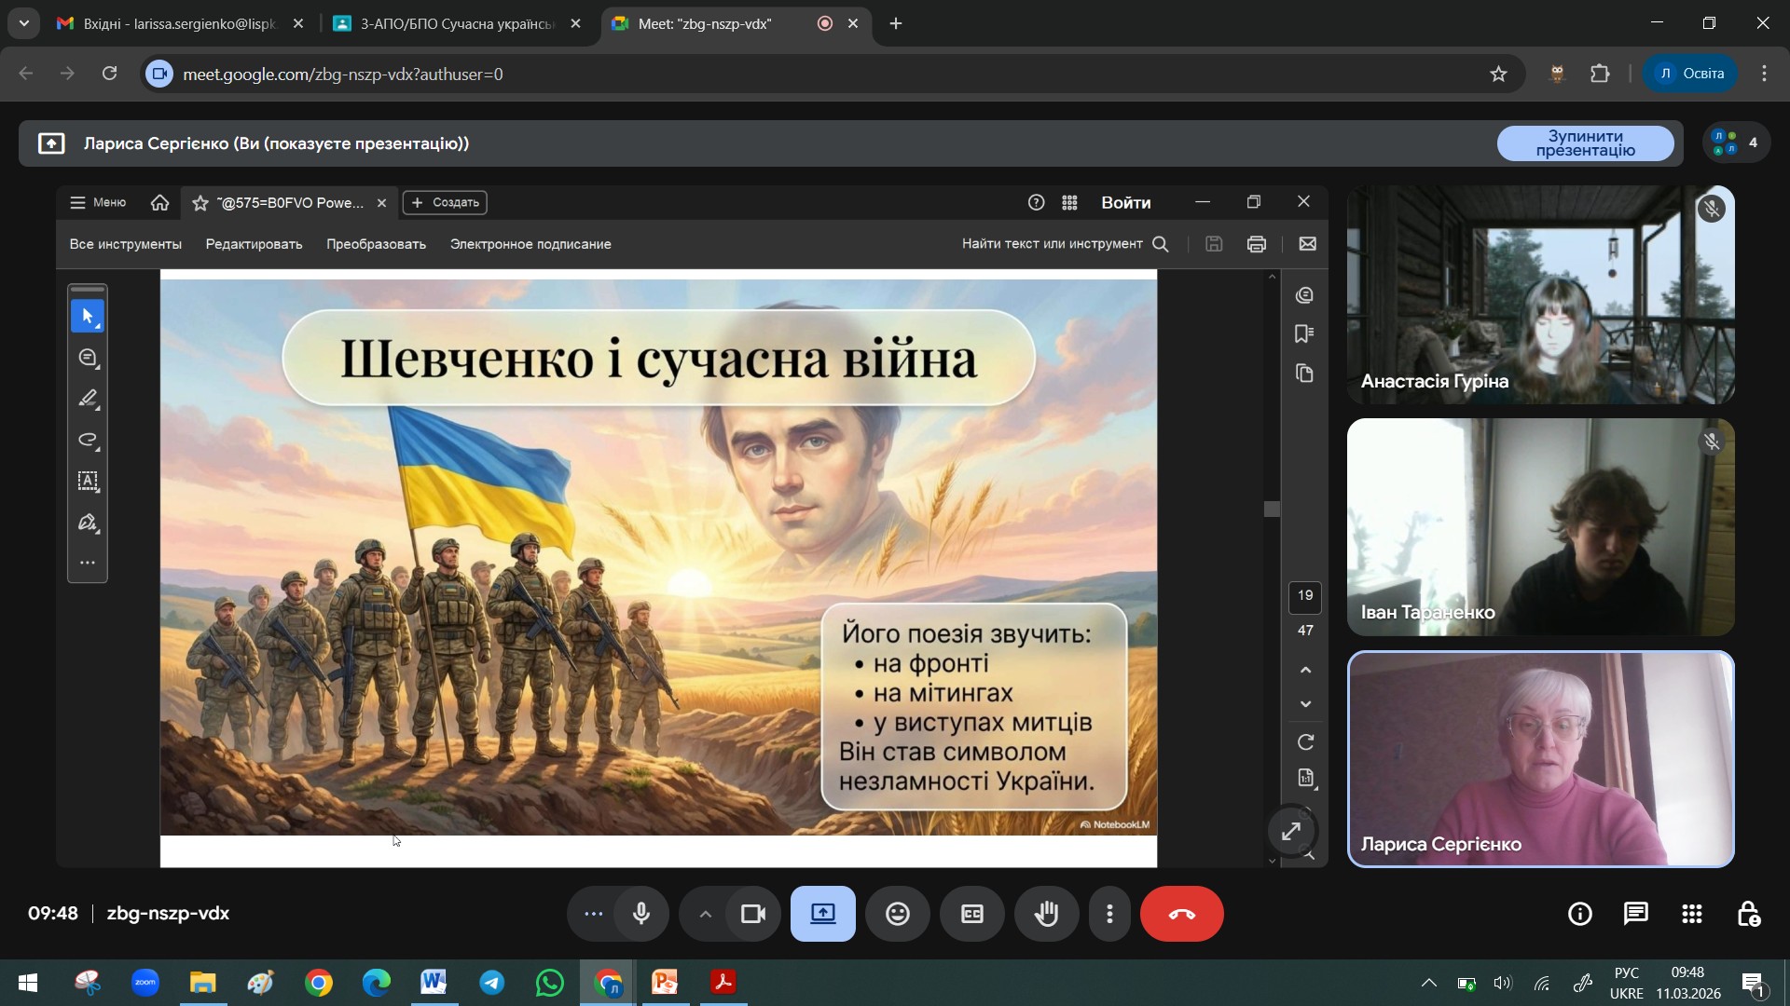Open the Редактировать menu tab

(x=254, y=244)
